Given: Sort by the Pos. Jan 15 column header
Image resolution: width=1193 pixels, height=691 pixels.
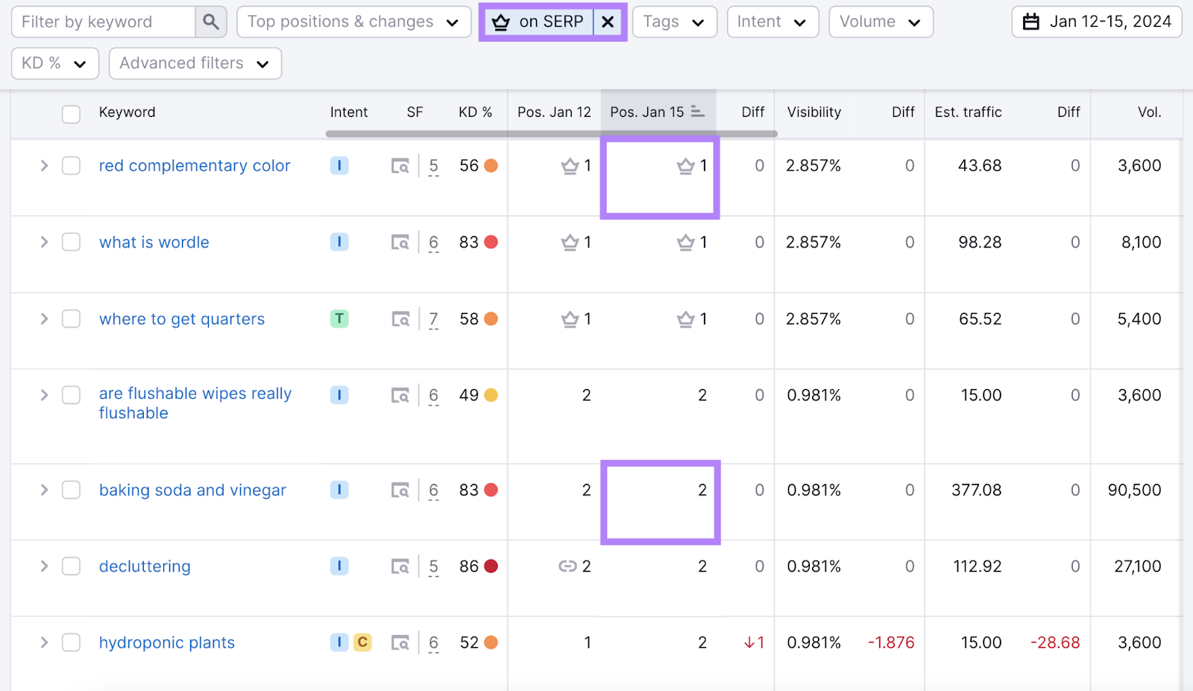Looking at the screenshot, I should pos(646,112).
